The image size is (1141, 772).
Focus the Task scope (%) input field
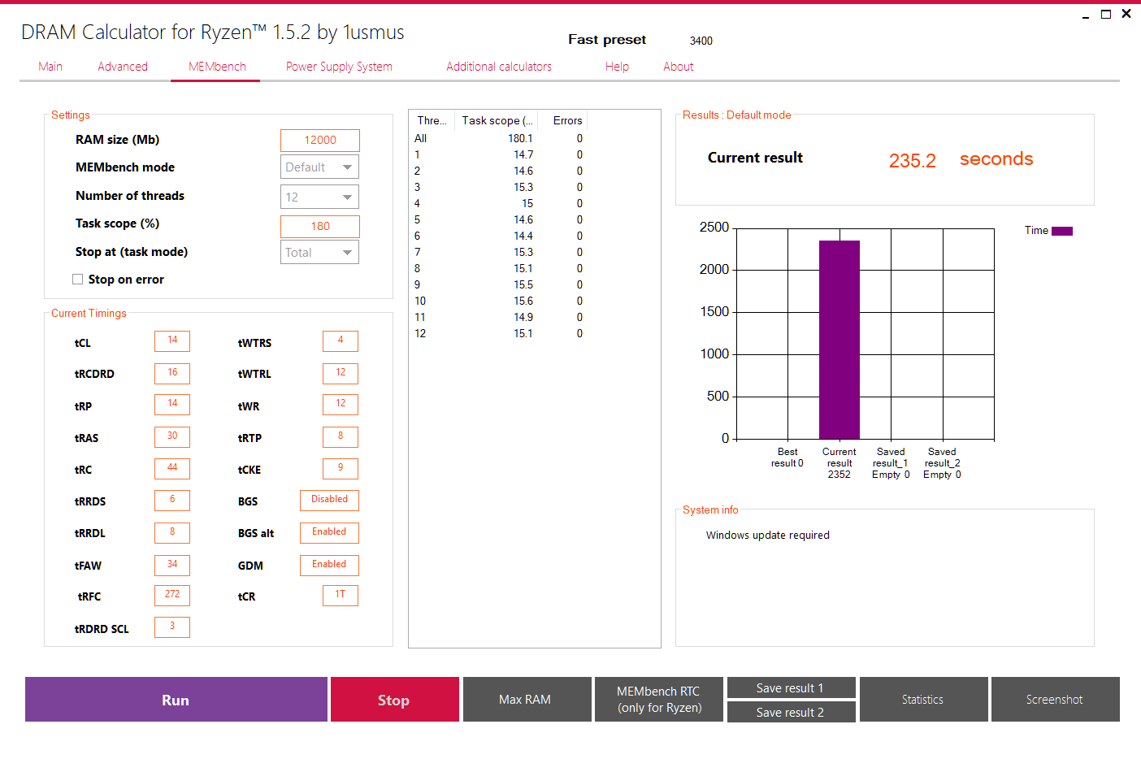click(320, 227)
